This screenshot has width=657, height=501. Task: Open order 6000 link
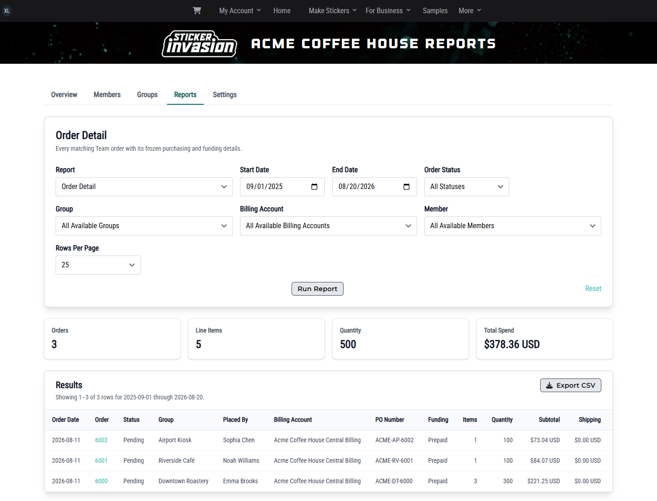click(x=101, y=481)
